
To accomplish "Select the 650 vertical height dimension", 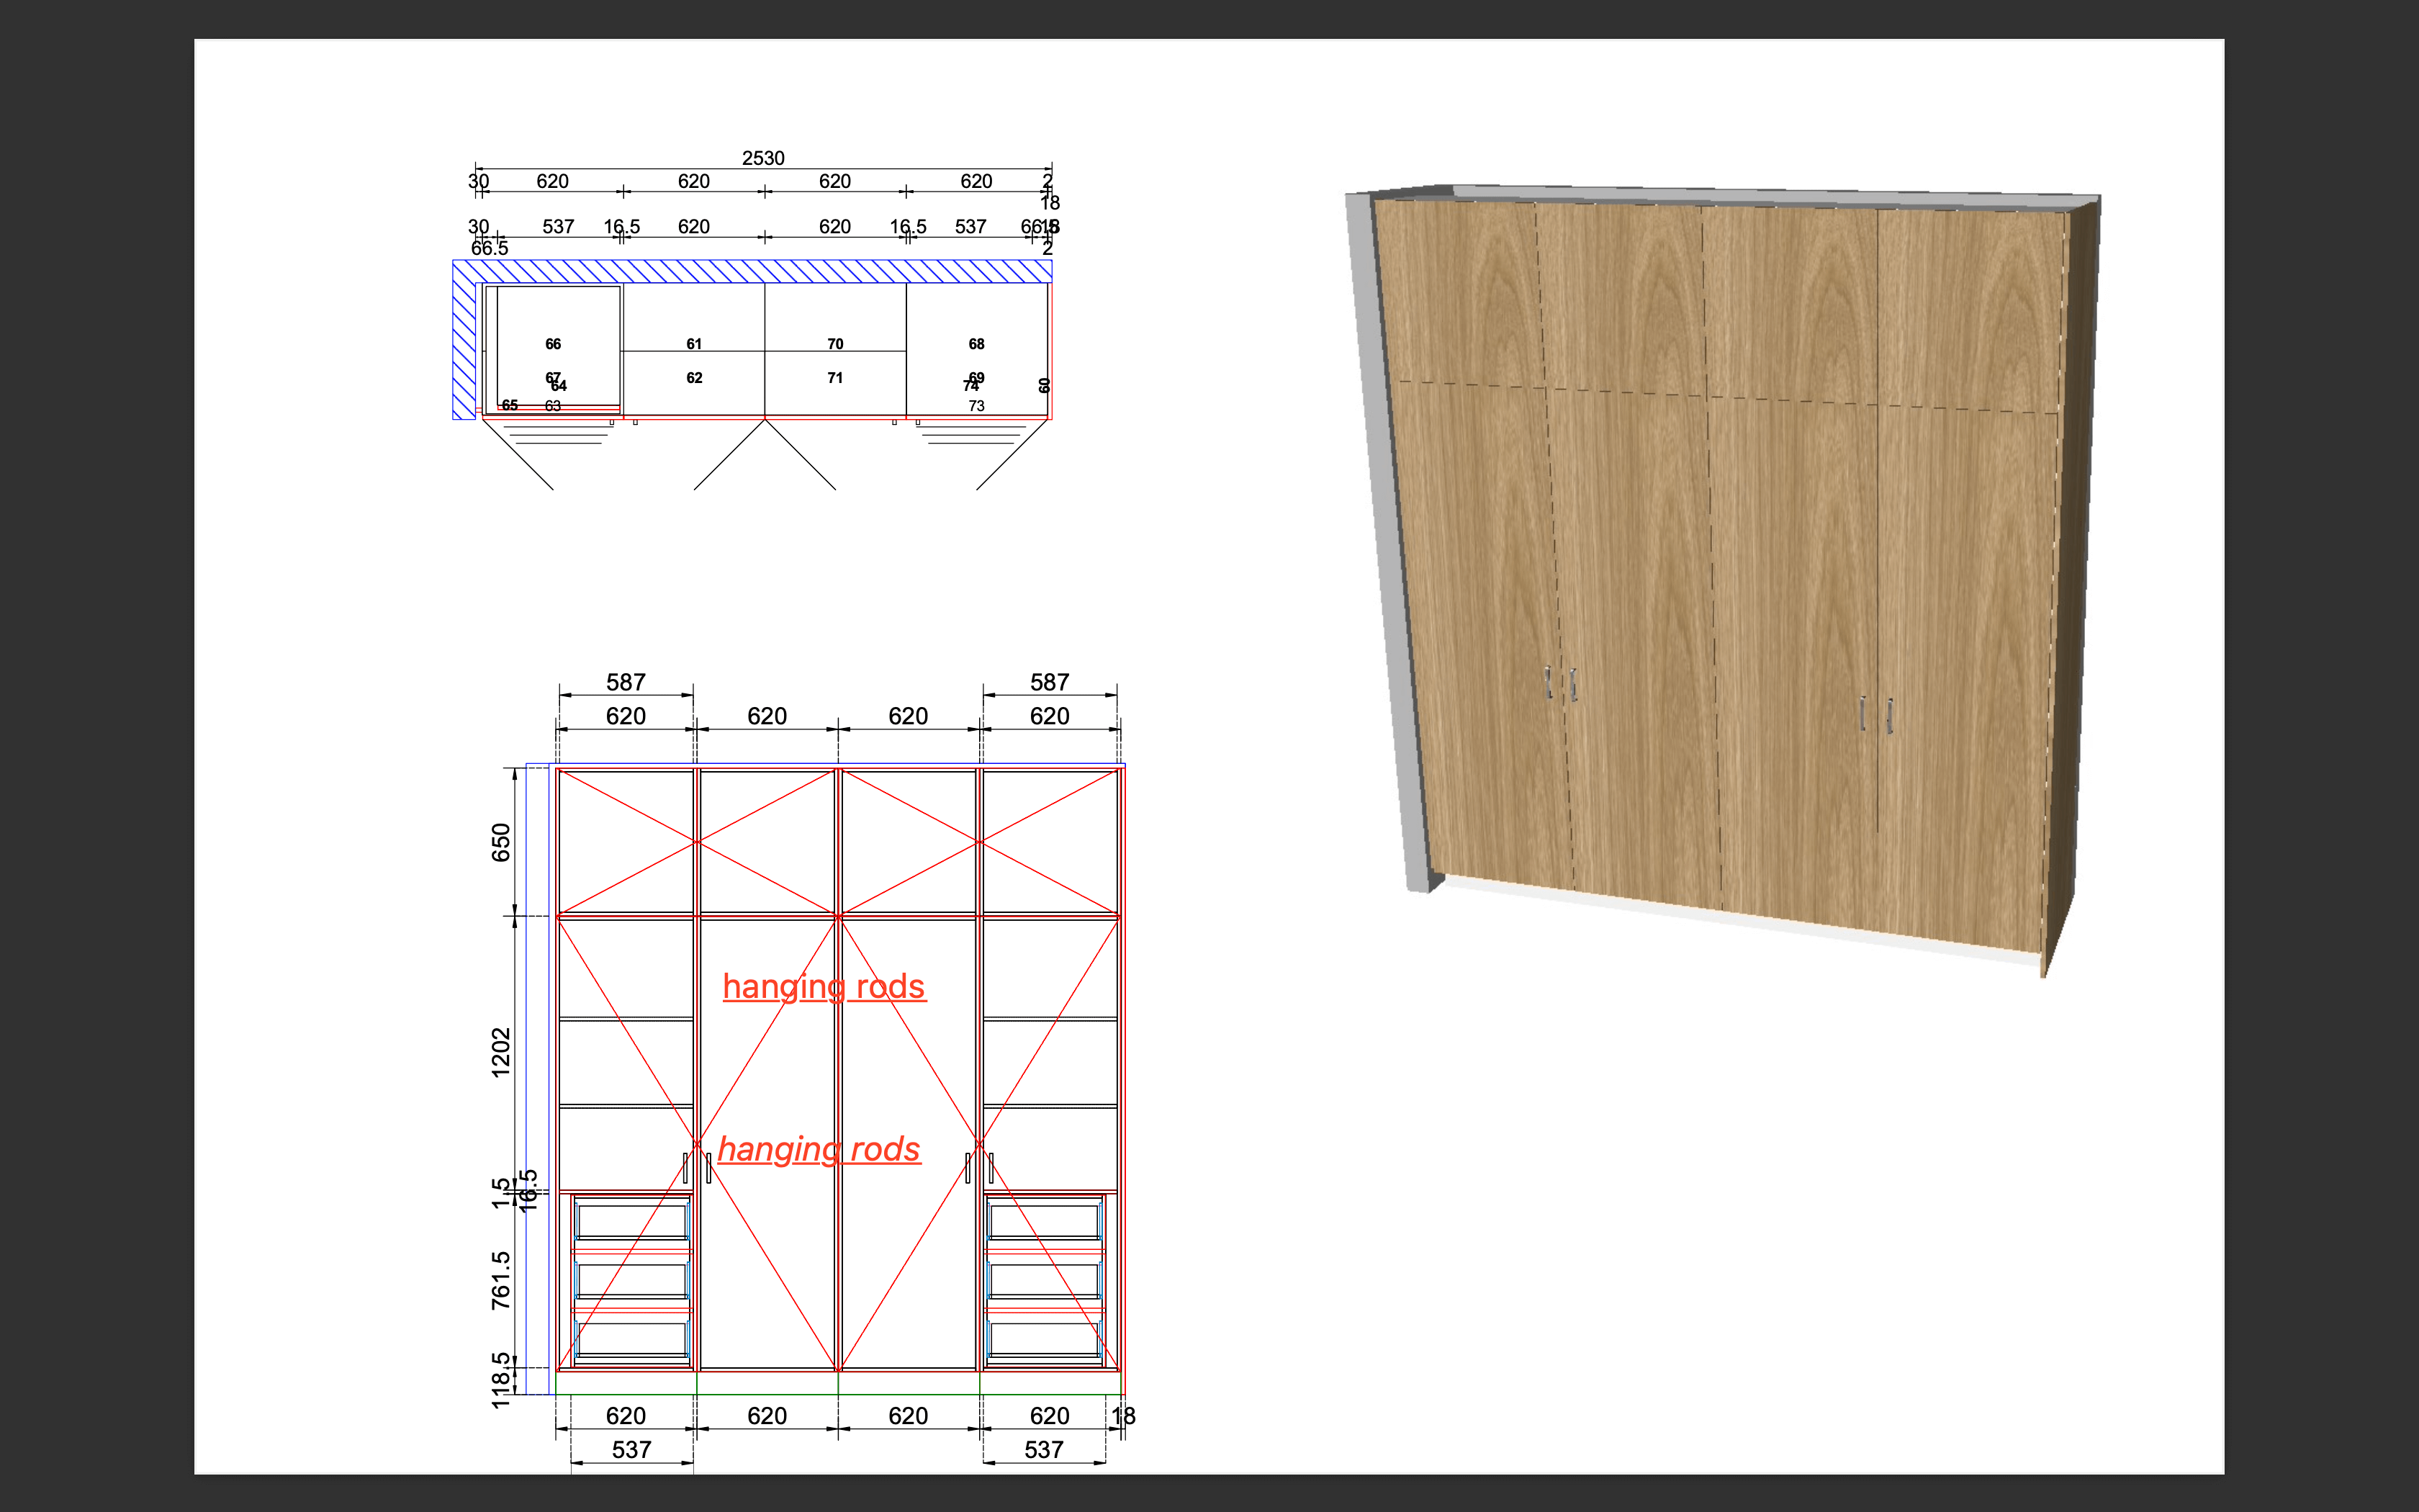I will (x=501, y=842).
